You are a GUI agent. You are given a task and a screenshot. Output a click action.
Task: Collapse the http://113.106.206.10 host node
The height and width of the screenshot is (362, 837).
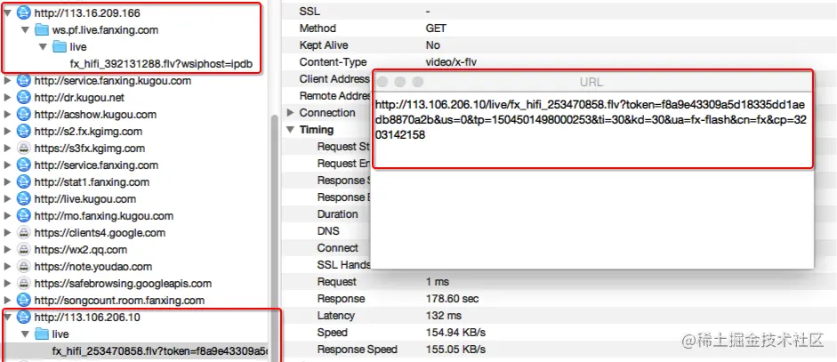coord(7,318)
